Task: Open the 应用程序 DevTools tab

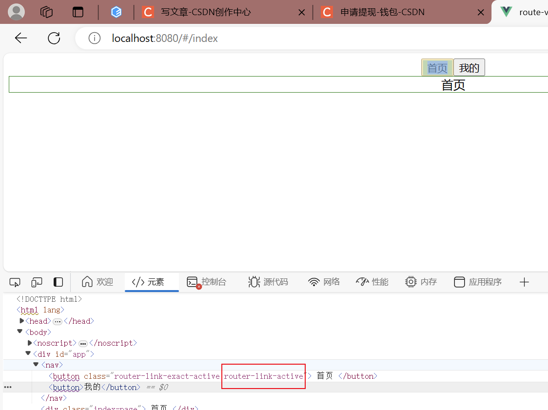Action: 478,282
